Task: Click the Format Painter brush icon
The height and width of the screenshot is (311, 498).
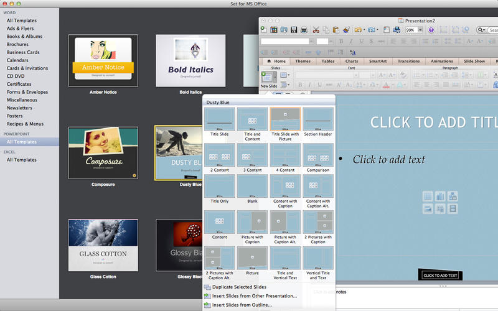Action: coord(345,29)
